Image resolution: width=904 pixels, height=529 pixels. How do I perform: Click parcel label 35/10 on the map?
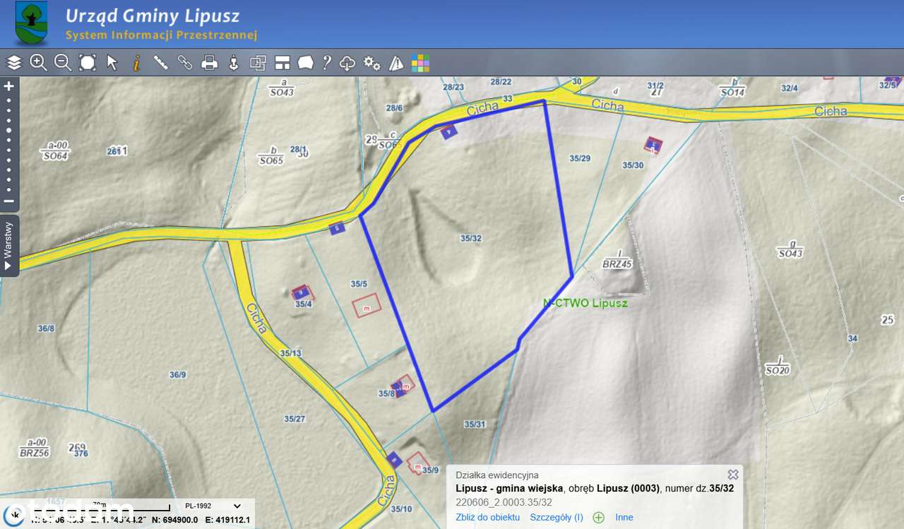pyautogui.click(x=401, y=509)
